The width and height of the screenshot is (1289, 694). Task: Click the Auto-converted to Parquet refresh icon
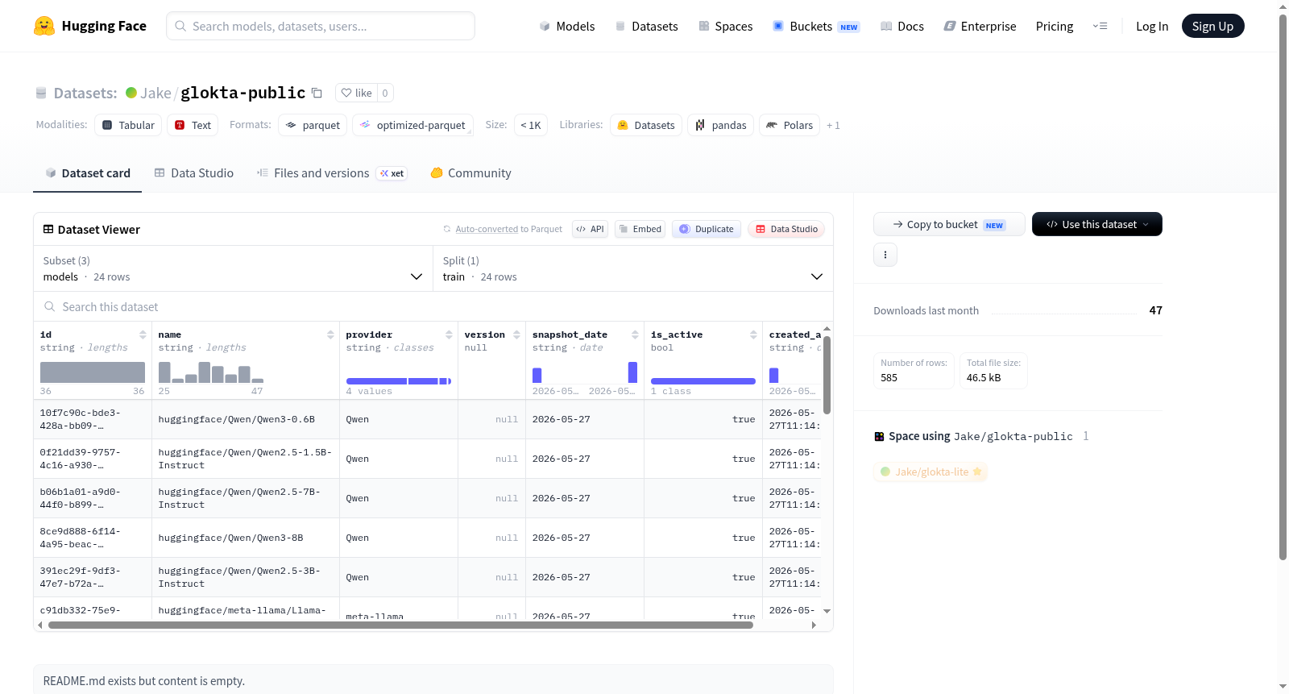[x=447, y=229]
